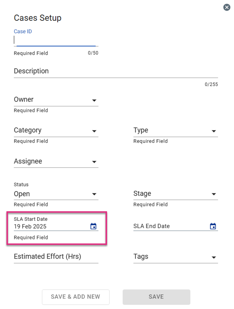Click the Estimated Effort (Hrs) field
Viewport: 234px width, 309px height.
pos(56,257)
